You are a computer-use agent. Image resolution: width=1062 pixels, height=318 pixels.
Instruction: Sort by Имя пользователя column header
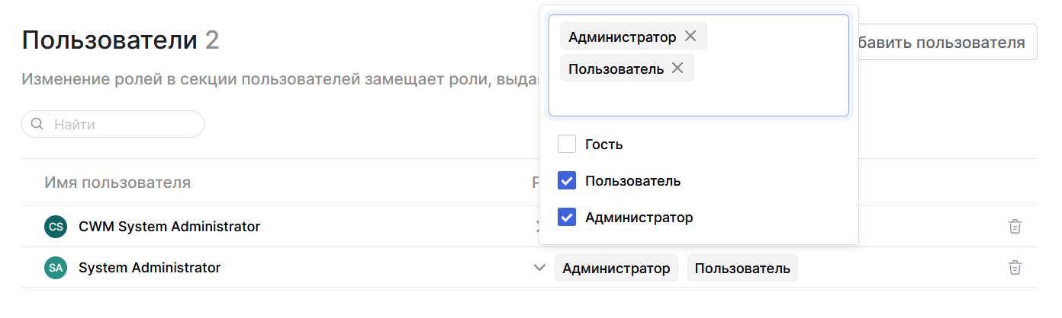click(x=117, y=183)
